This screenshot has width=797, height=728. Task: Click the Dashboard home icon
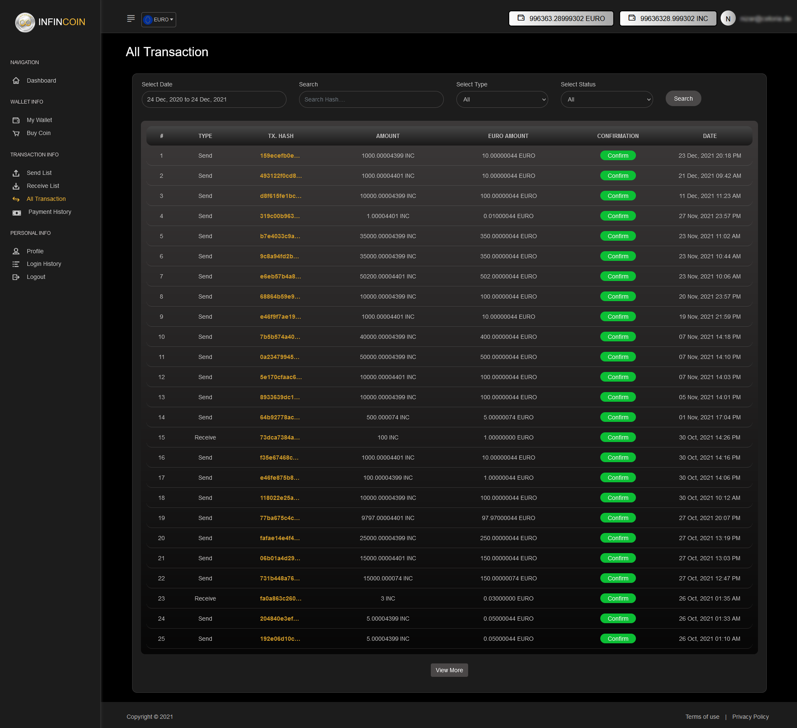16,81
